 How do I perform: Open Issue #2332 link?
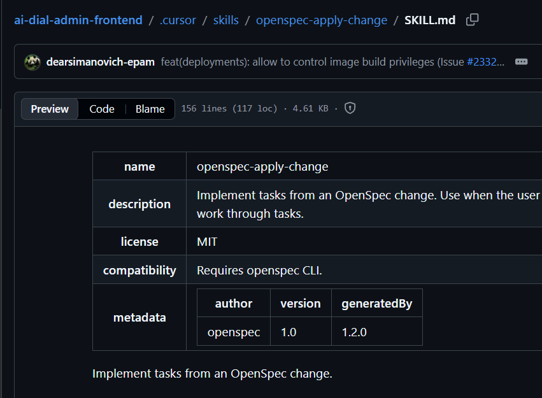point(485,62)
